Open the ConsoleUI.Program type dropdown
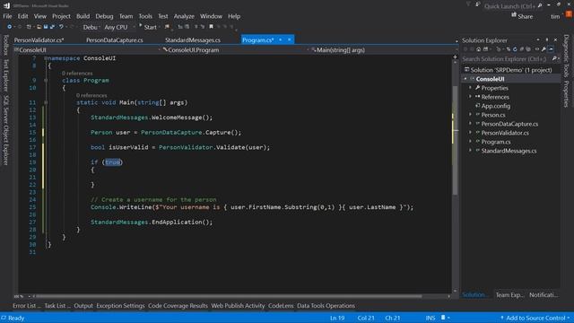574x323 pixels. tap(235, 50)
